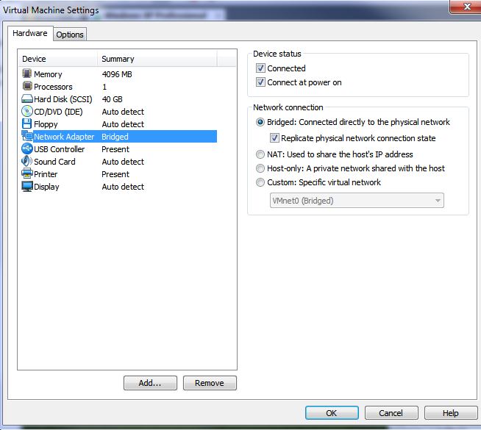The image size is (481, 430).
Task: Select Custom: Specific virtual network option
Action: coord(260,182)
